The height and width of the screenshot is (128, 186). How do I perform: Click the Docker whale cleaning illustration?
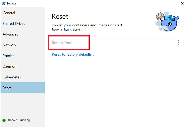(x=167, y=21)
